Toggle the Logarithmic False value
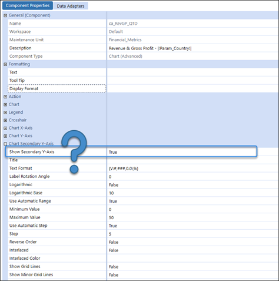The image size is (279, 281). click(x=192, y=185)
